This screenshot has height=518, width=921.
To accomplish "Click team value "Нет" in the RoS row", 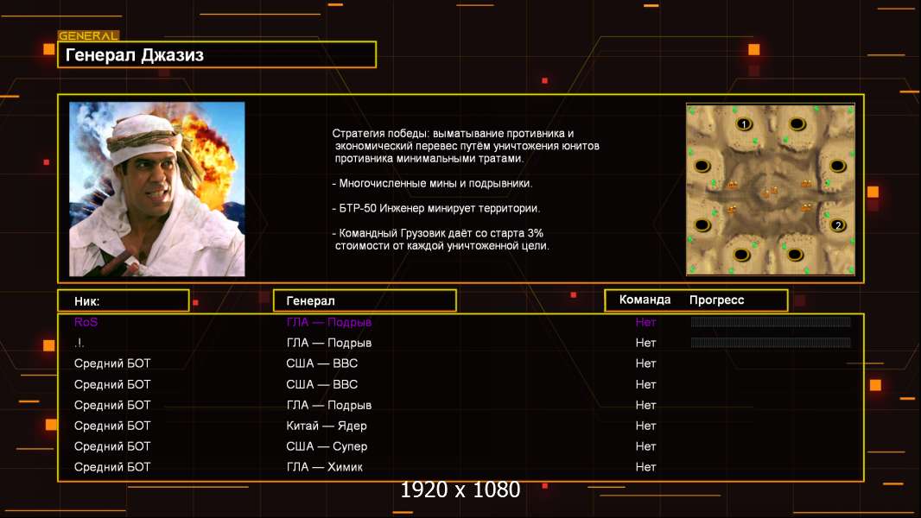I will tap(645, 322).
